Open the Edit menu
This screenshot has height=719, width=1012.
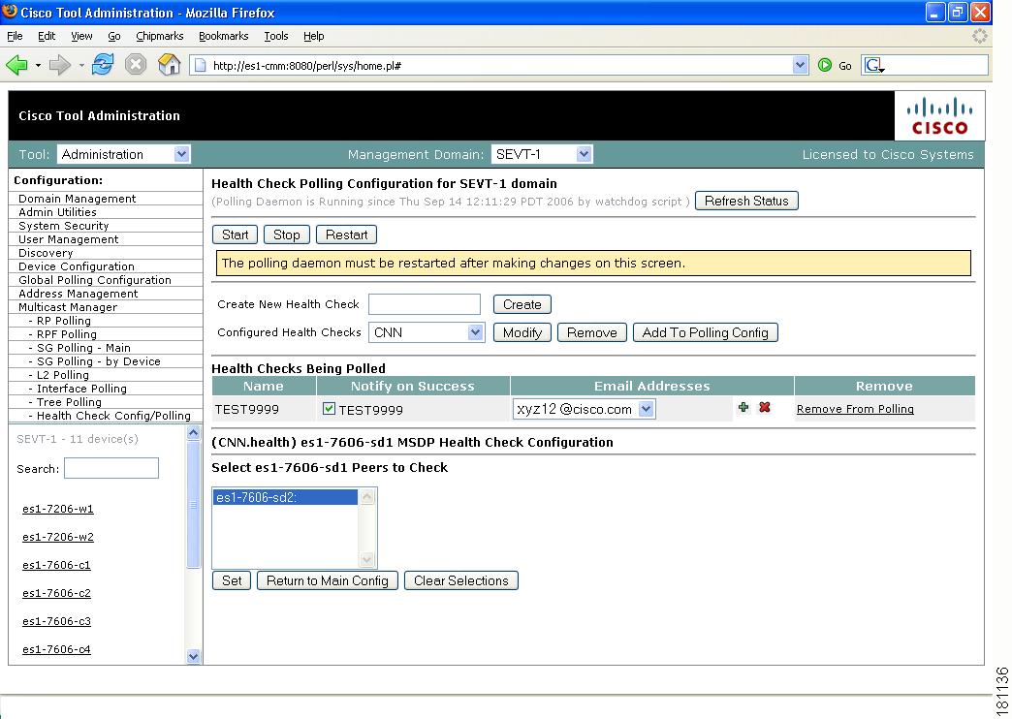tap(47, 36)
